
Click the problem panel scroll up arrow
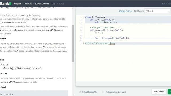tap(73, 8)
